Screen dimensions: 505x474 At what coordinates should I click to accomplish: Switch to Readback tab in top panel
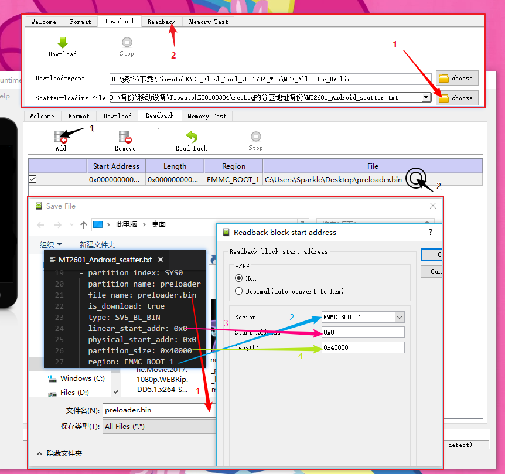(161, 22)
